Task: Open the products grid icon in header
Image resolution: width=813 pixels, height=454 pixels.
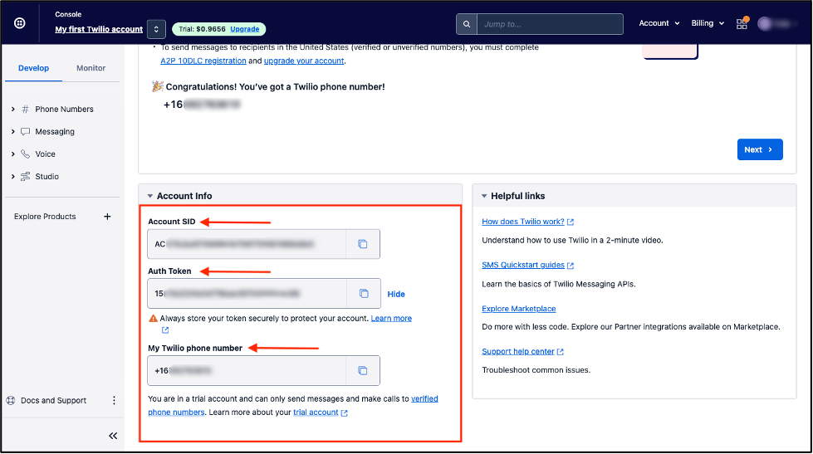Action: pos(742,23)
